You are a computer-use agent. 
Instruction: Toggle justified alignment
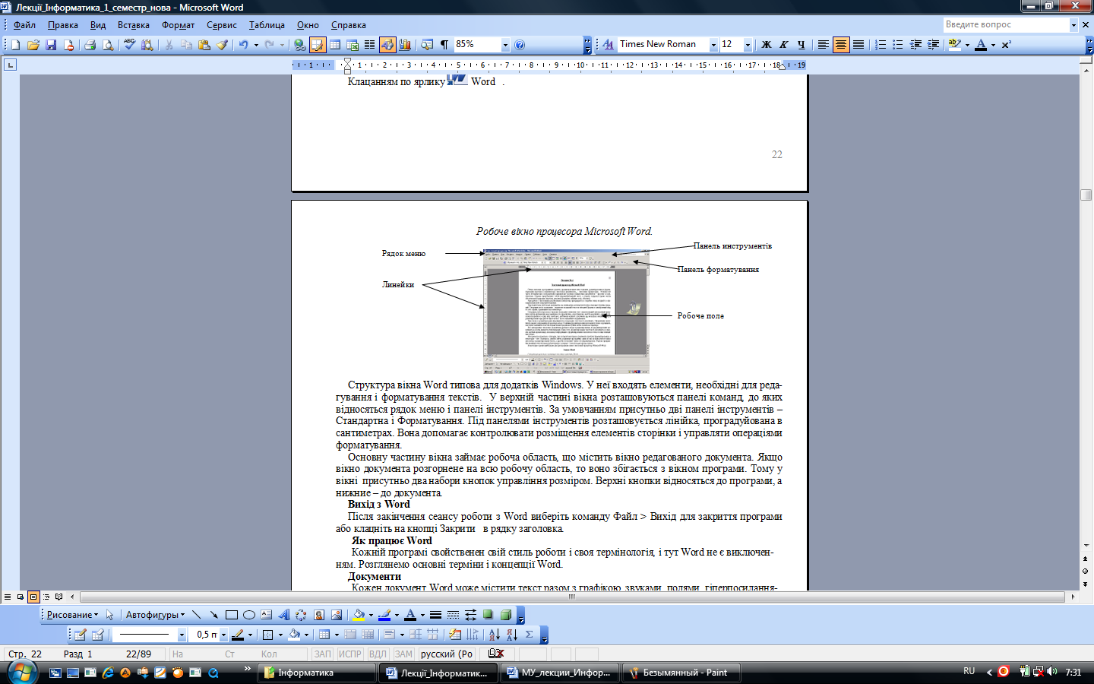[x=858, y=45]
